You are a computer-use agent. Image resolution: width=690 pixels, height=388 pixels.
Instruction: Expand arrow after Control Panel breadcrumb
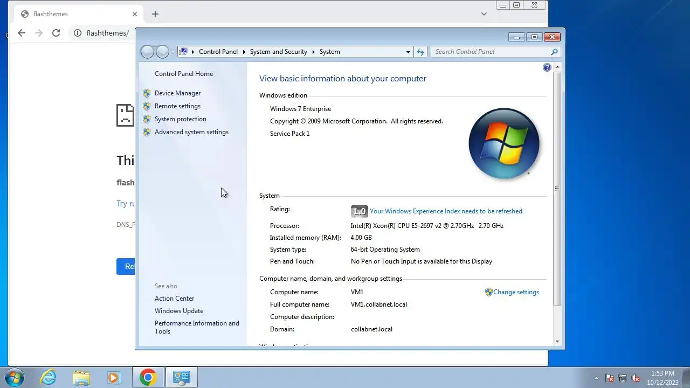244,52
